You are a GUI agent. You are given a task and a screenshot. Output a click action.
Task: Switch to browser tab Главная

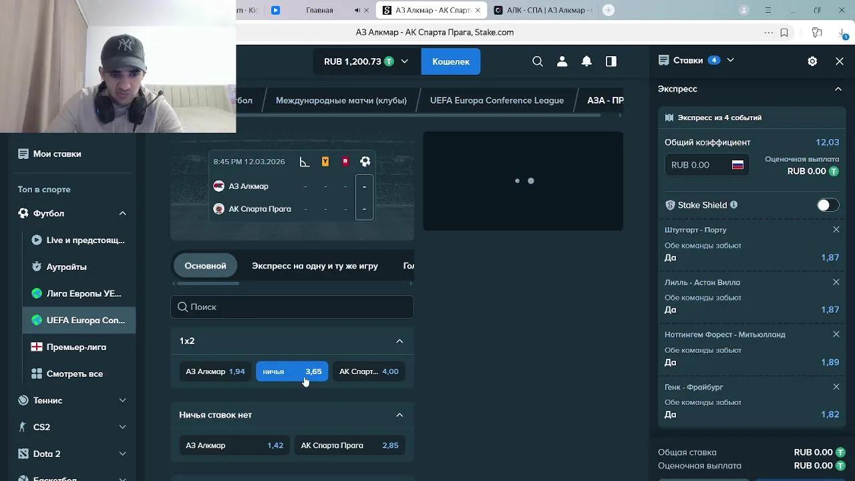[x=319, y=10]
